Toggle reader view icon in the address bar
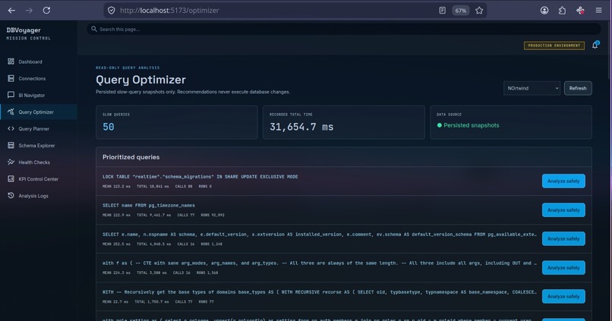 [442, 11]
